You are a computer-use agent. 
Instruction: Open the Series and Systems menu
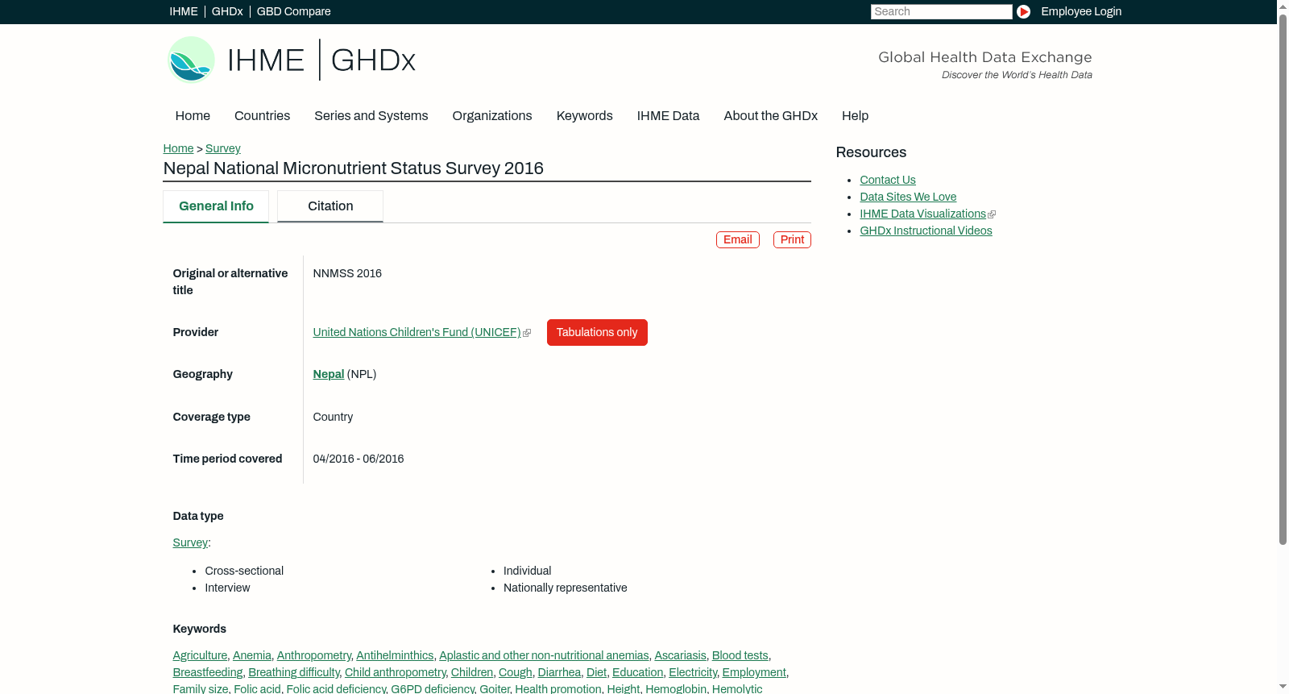click(371, 116)
